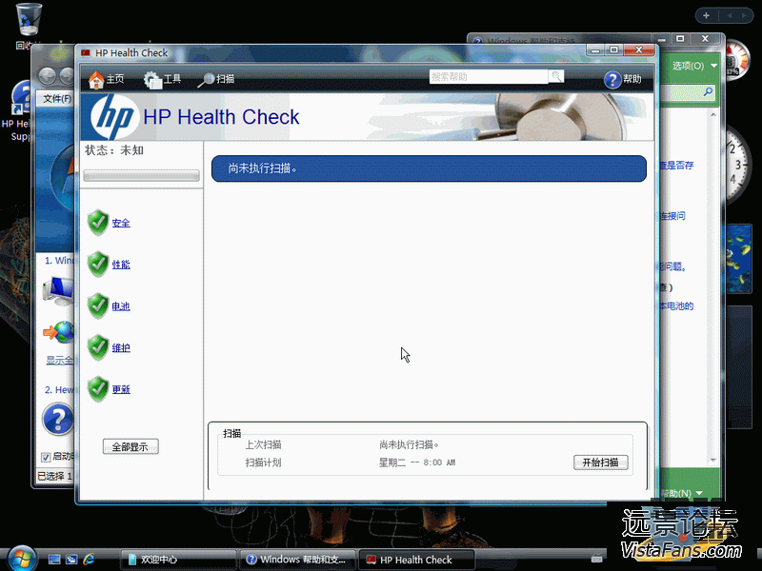Click the 上次扫描 label
This screenshot has width=762, height=571.
[x=263, y=444]
